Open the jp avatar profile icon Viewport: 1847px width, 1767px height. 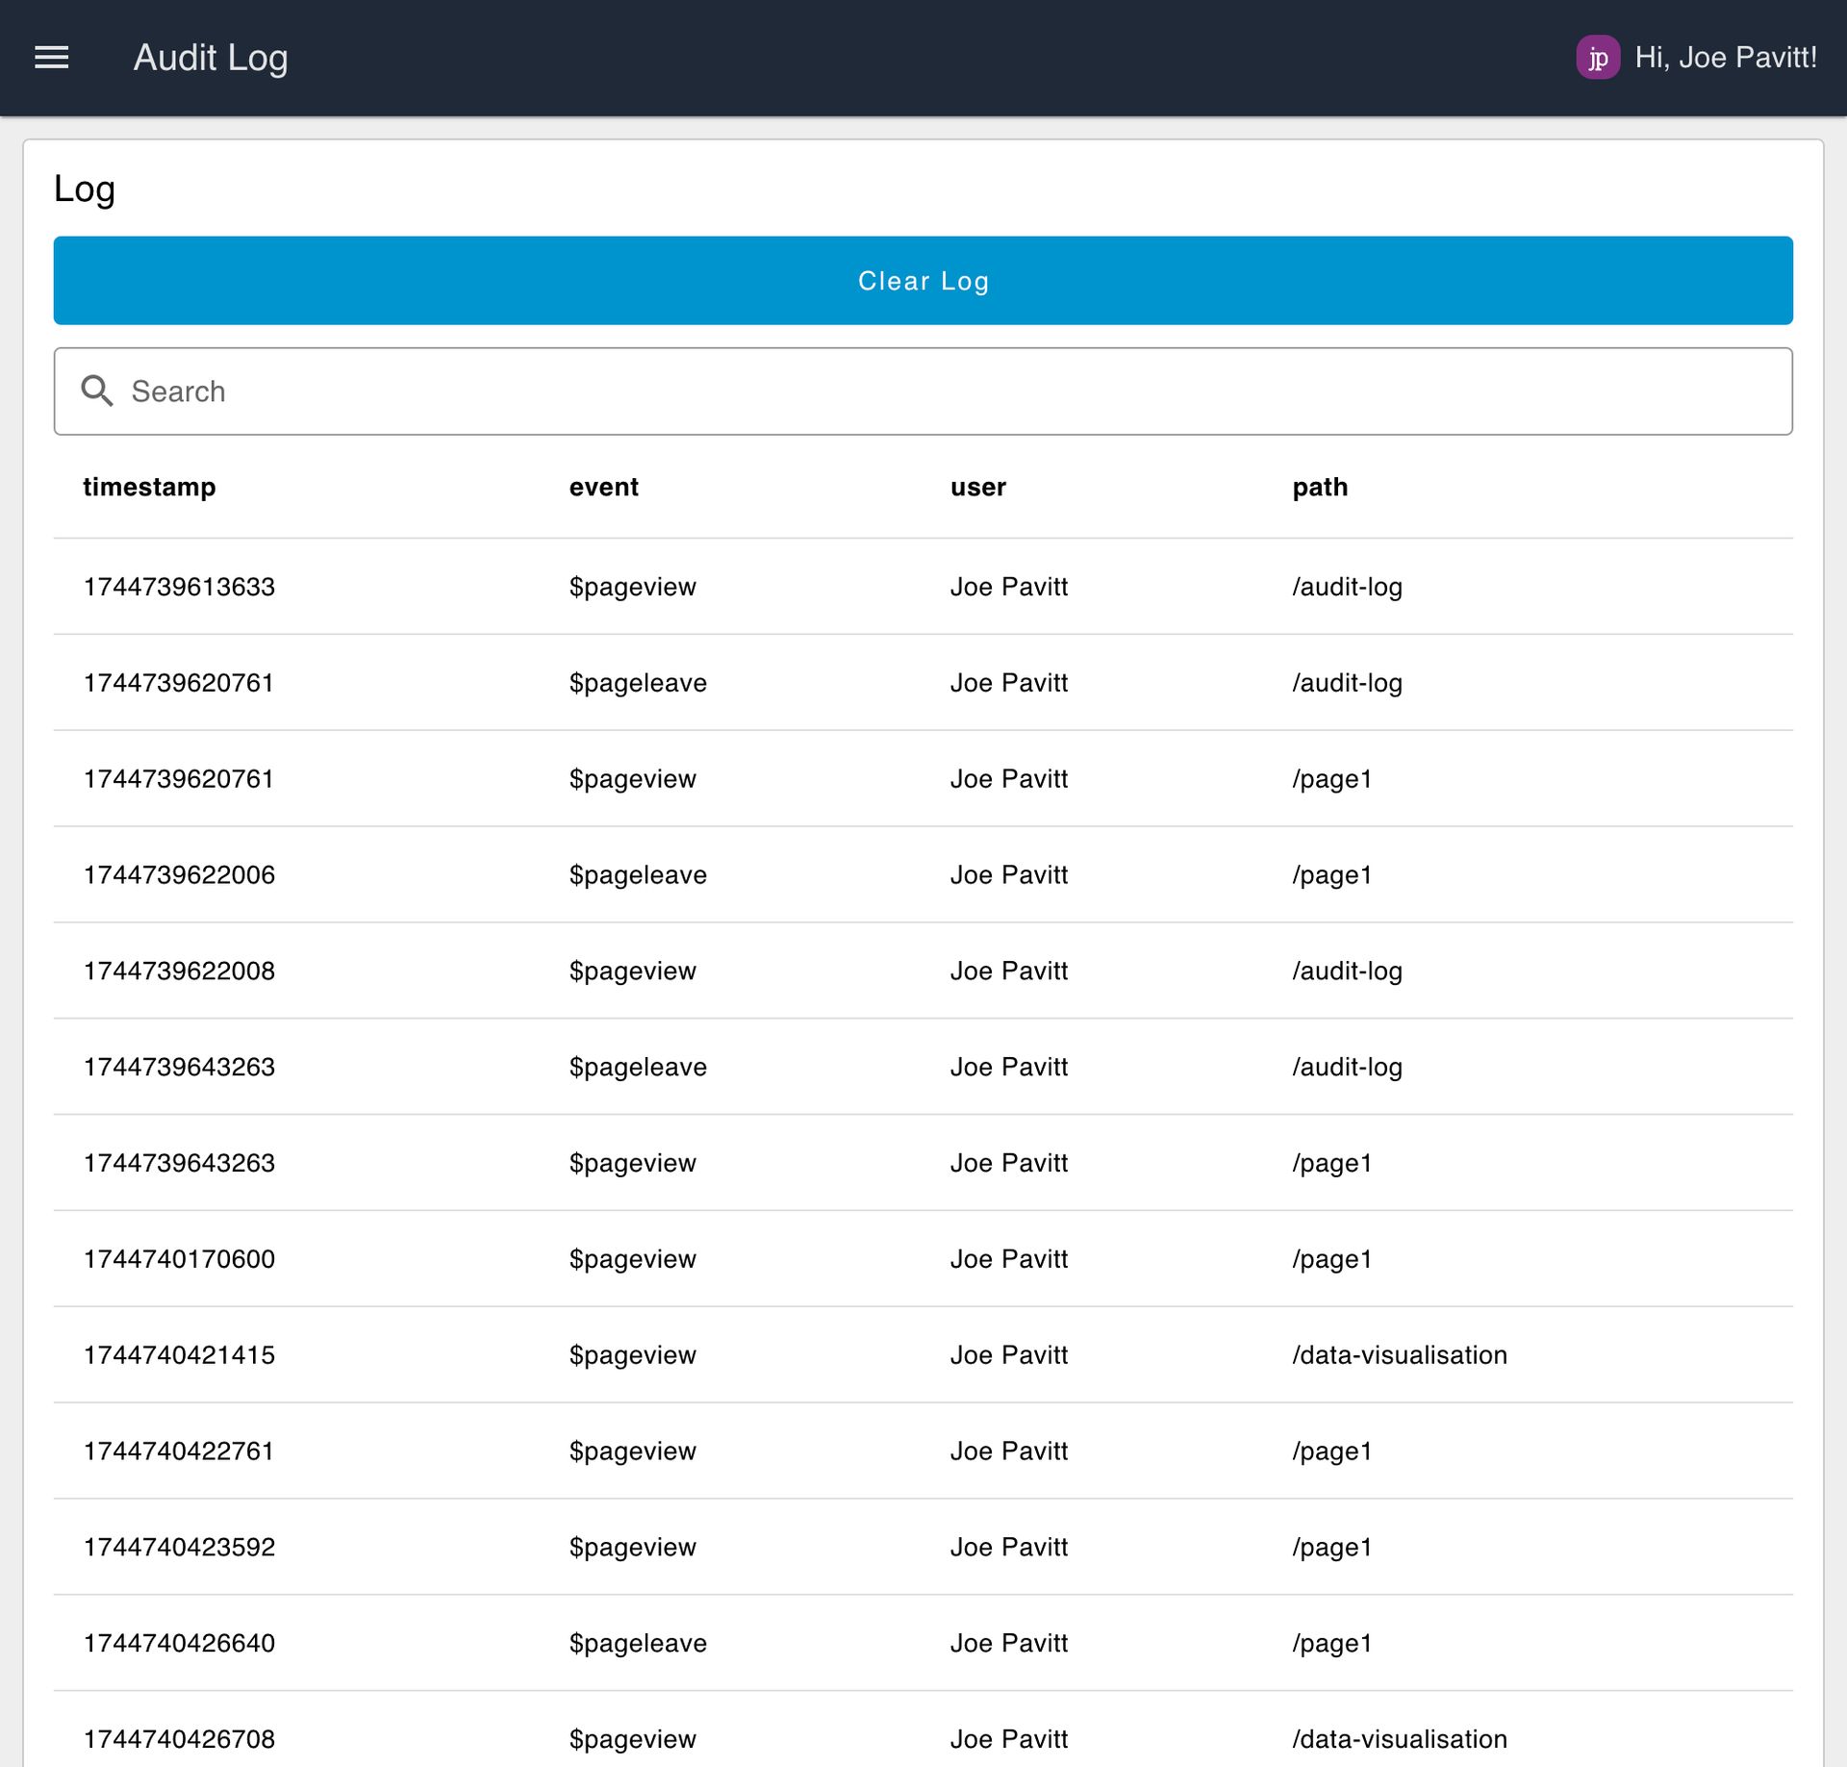click(1600, 58)
